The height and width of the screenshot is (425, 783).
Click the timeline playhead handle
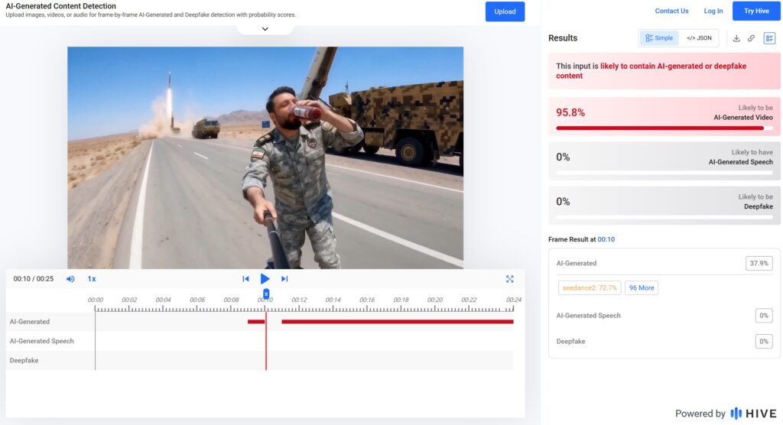(x=266, y=294)
